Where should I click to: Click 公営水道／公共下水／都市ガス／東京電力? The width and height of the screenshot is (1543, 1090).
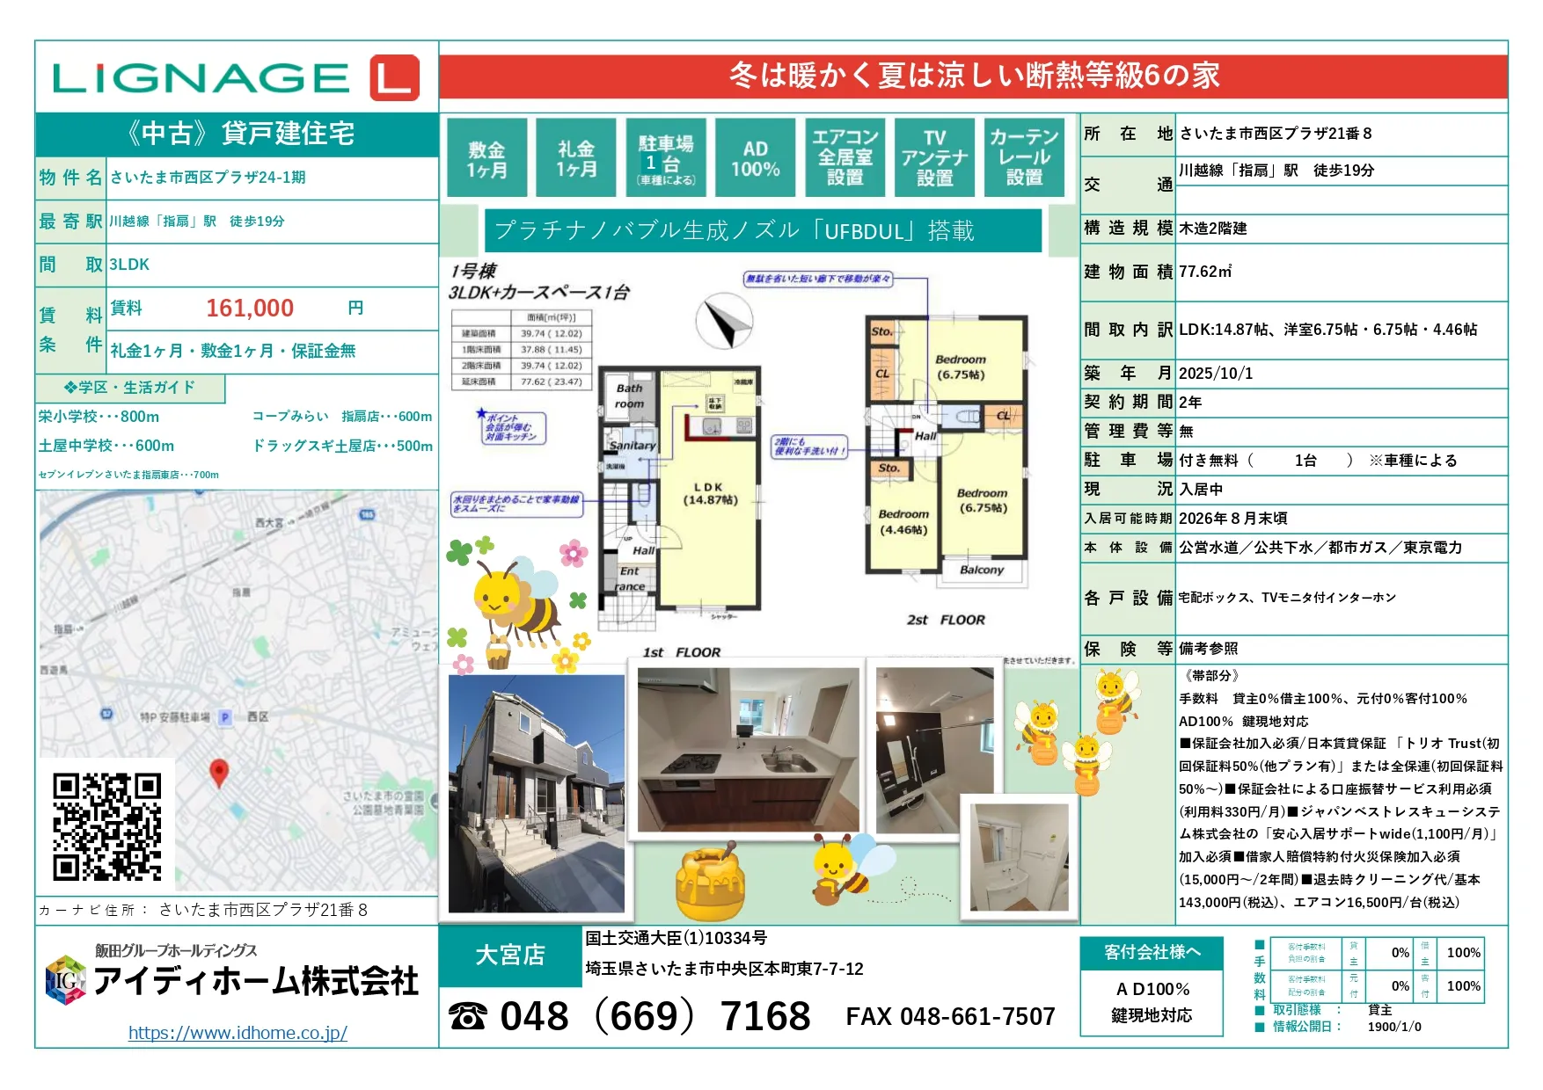(1320, 548)
